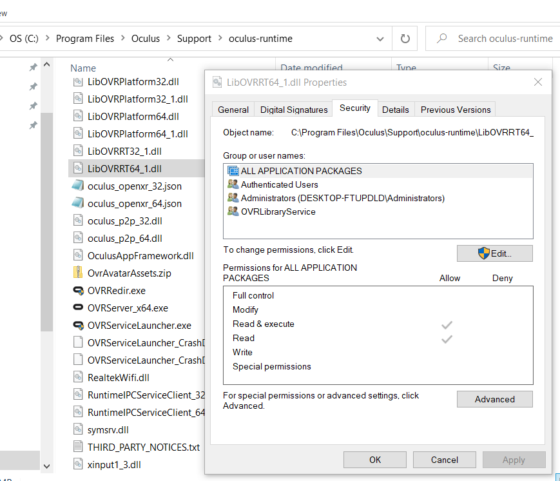Viewport: 560px width, 481px height.
Task: Confirm the dialog with OK
Action: click(375, 460)
